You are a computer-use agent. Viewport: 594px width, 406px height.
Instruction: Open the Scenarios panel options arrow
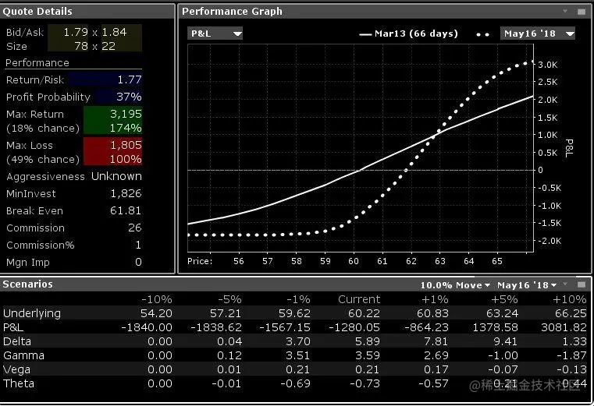(565, 284)
